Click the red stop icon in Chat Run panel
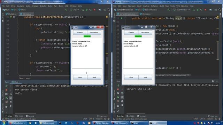The width and height of the screenshot is (223, 125). [6, 90]
